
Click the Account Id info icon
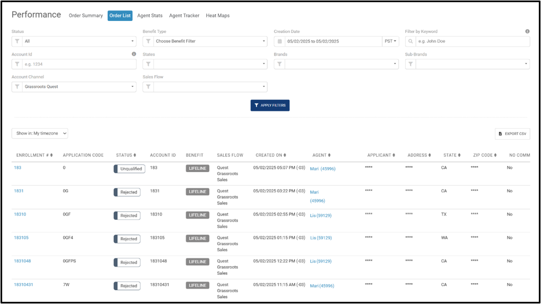tap(134, 54)
